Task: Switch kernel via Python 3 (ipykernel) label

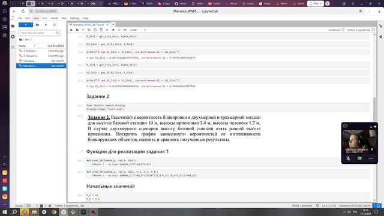Action: coord(359,30)
